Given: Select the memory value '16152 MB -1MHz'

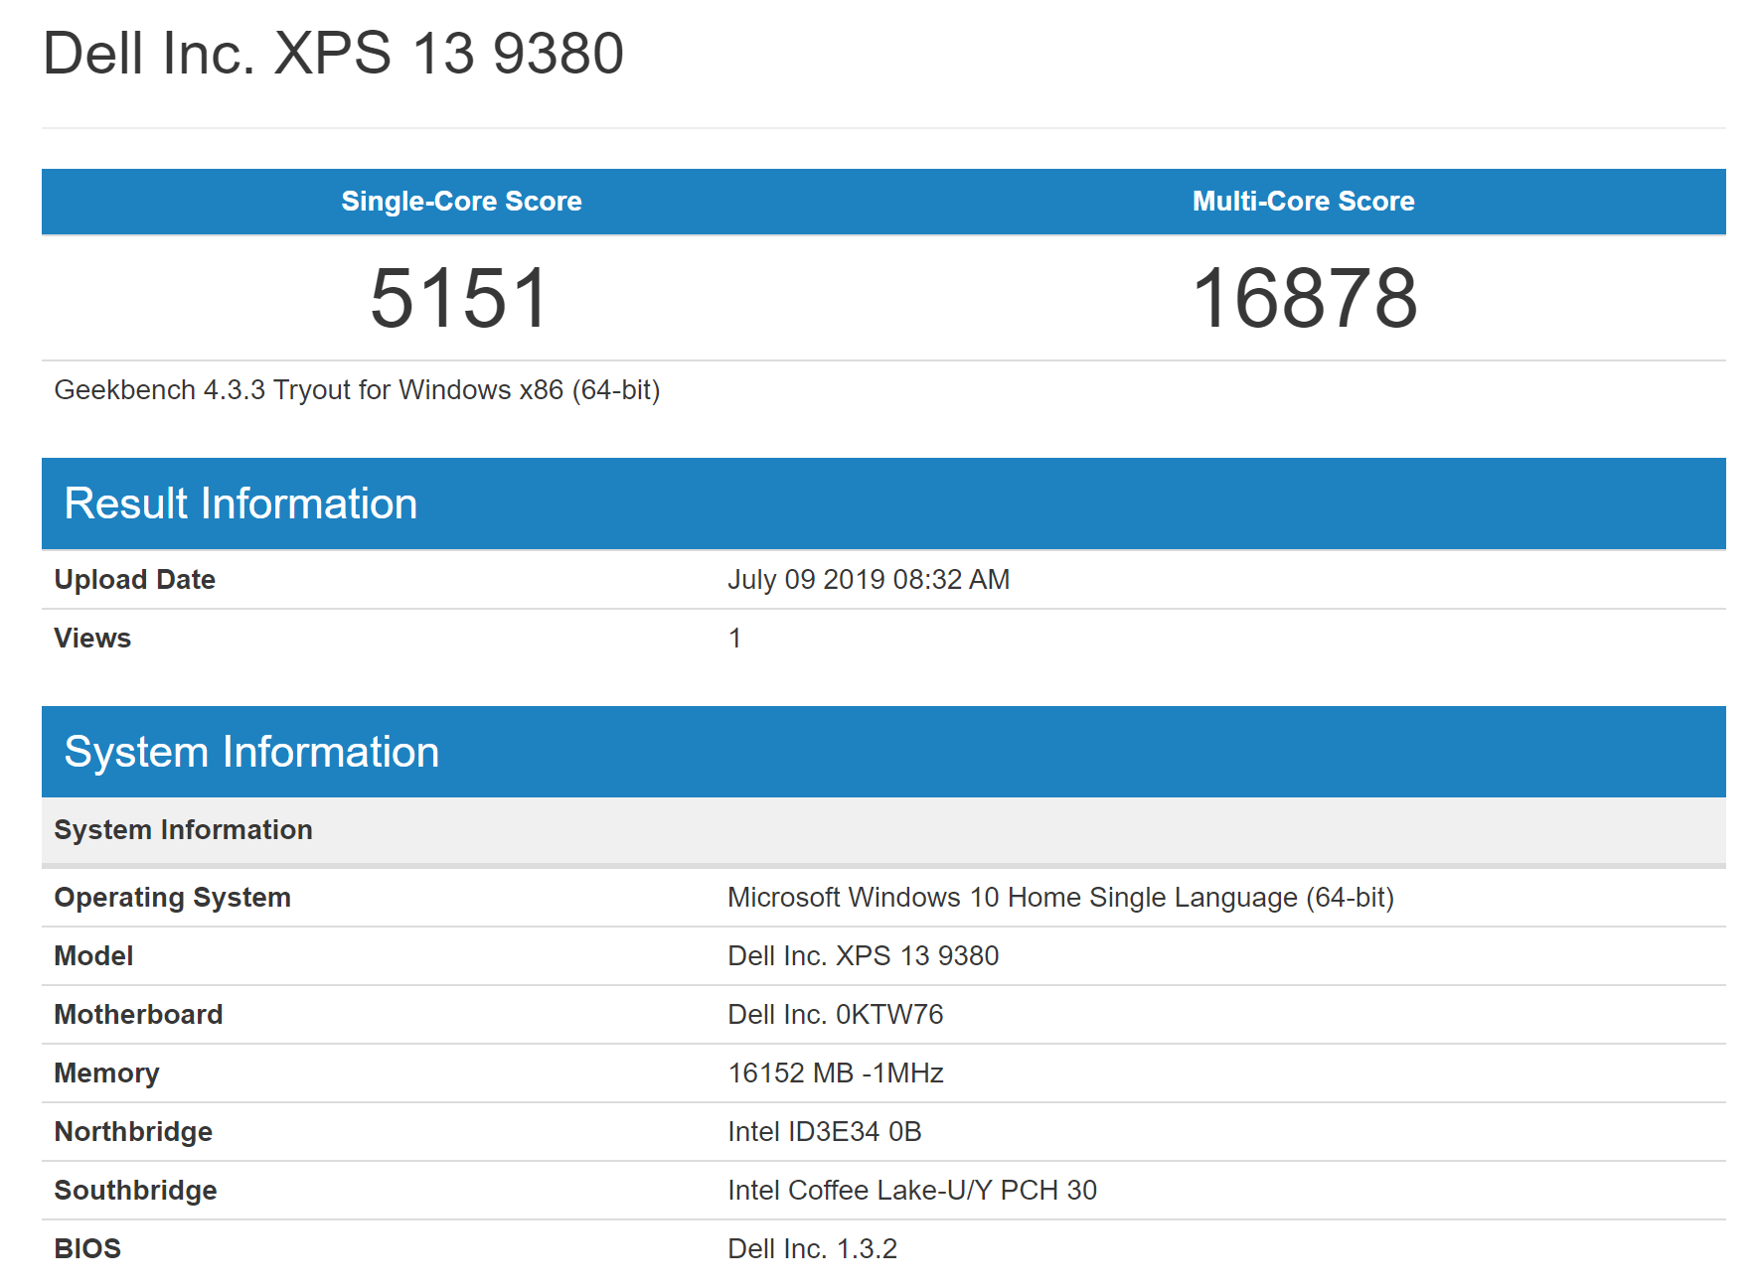Looking at the screenshot, I should [835, 1073].
